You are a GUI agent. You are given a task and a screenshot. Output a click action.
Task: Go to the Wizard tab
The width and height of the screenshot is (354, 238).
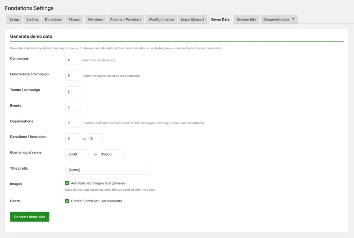(x=75, y=19)
